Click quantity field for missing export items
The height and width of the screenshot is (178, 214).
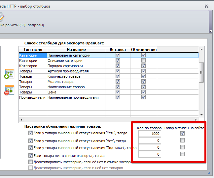(150, 154)
